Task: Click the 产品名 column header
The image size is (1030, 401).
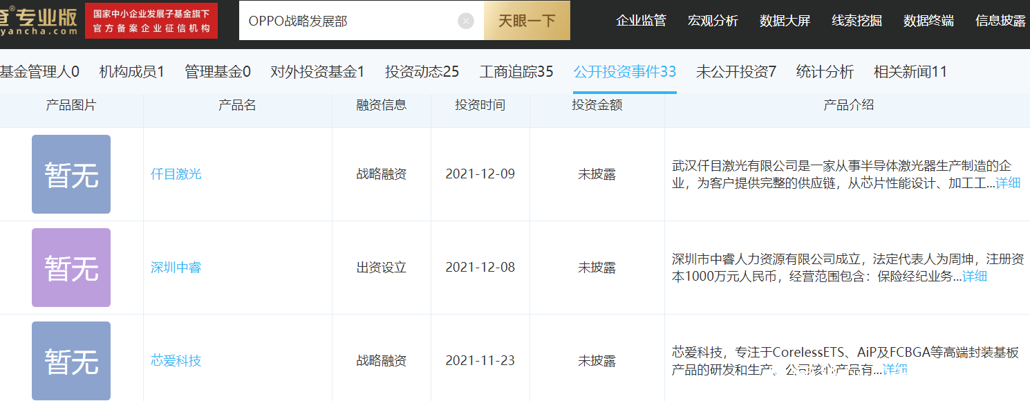Action: [237, 105]
